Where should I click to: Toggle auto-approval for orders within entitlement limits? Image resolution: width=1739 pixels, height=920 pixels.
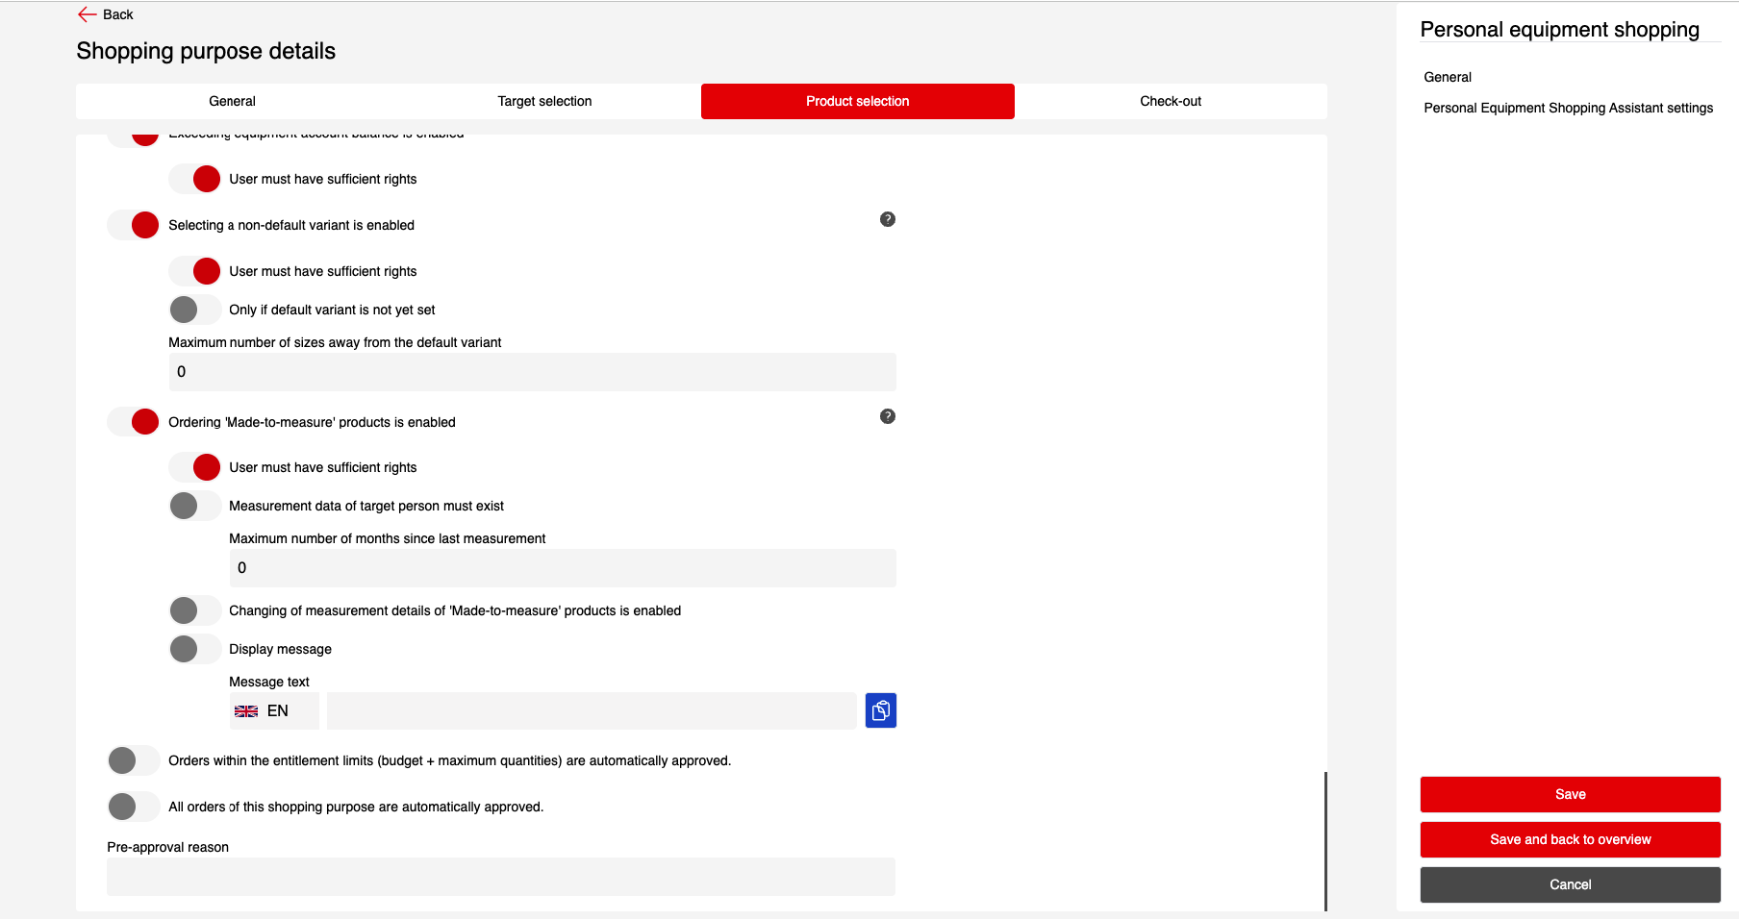click(133, 760)
